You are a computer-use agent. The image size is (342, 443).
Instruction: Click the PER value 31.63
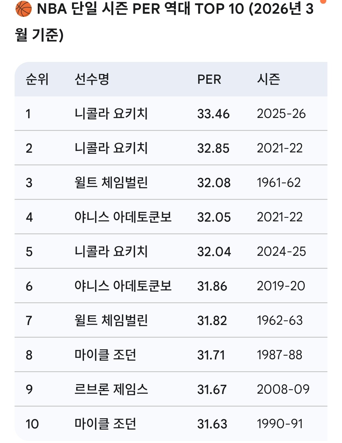(212, 424)
